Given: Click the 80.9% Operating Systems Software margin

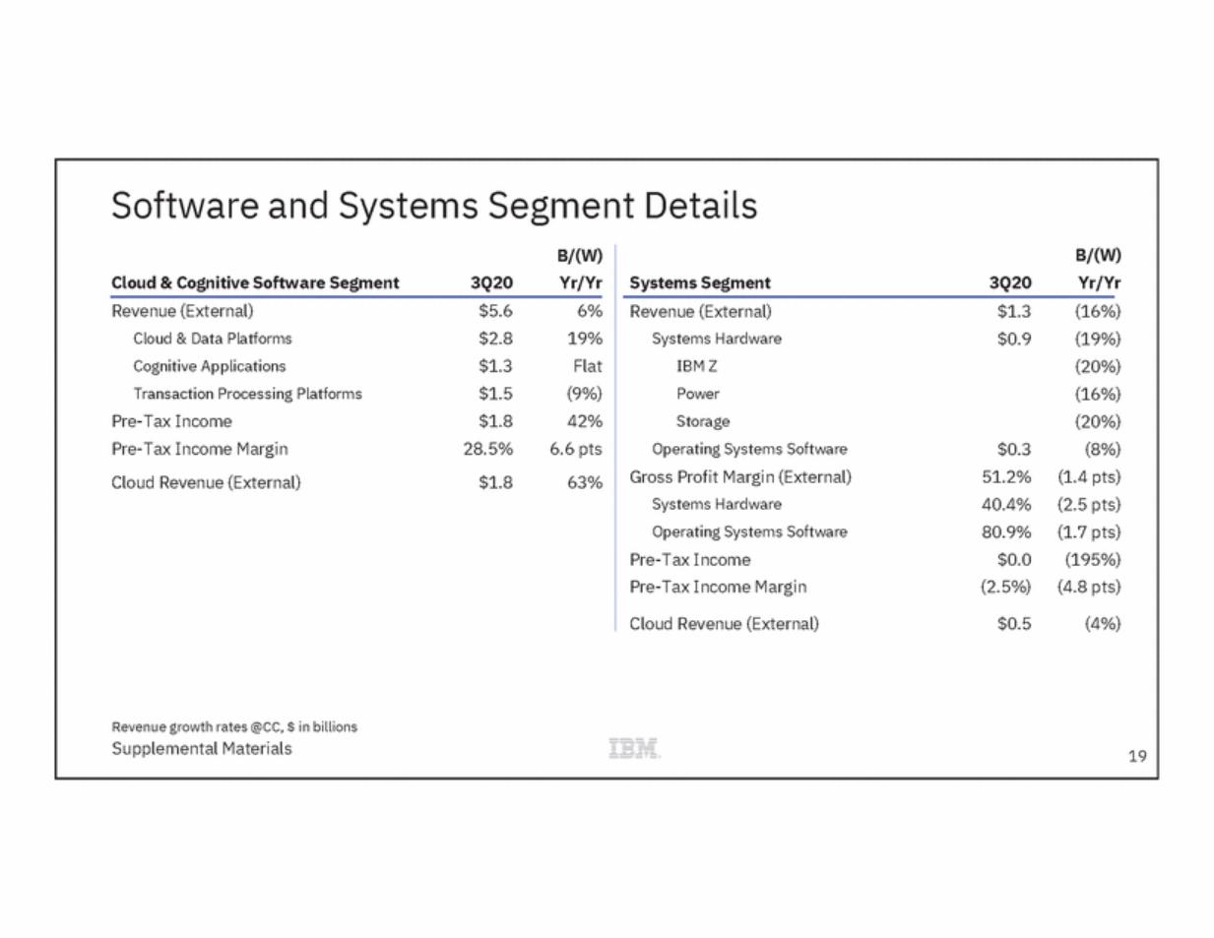Looking at the screenshot, I should pyautogui.click(x=1006, y=532).
